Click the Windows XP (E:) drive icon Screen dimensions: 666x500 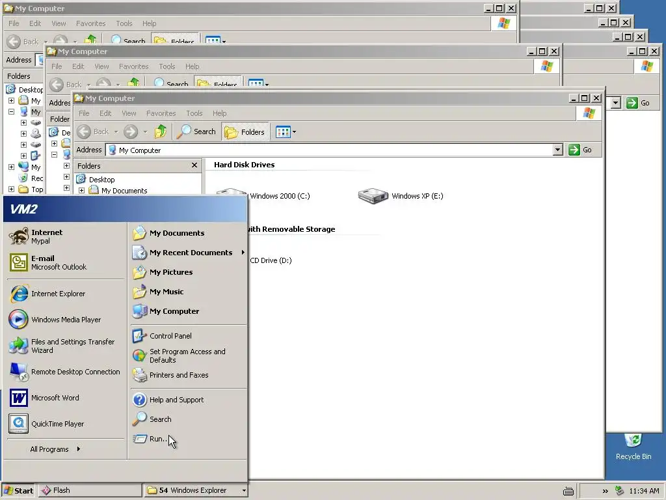pos(373,196)
